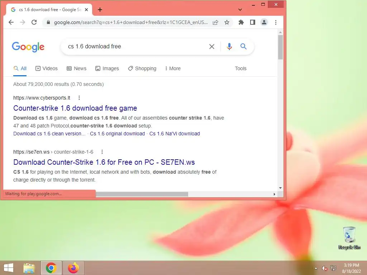367x275 pixels.
Task: Click the browser forward arrow
Action: [23, 22]
